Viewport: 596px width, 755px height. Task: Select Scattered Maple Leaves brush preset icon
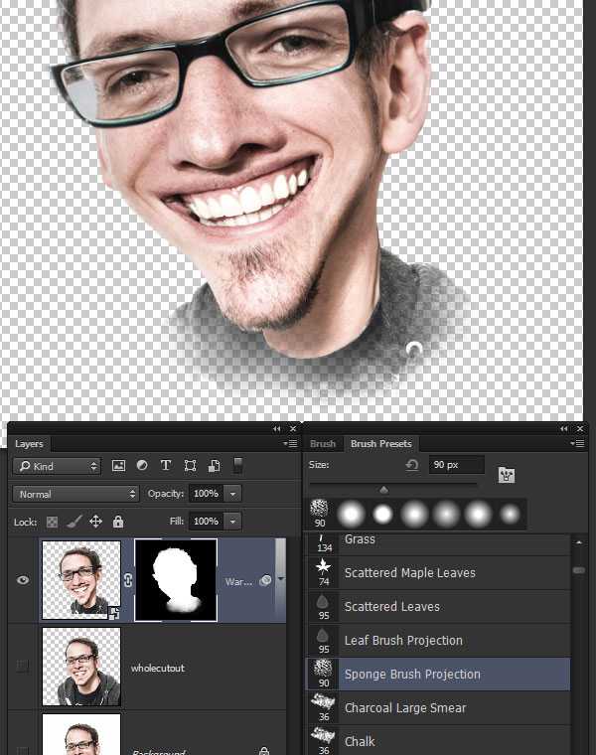[x=323, y=572]
